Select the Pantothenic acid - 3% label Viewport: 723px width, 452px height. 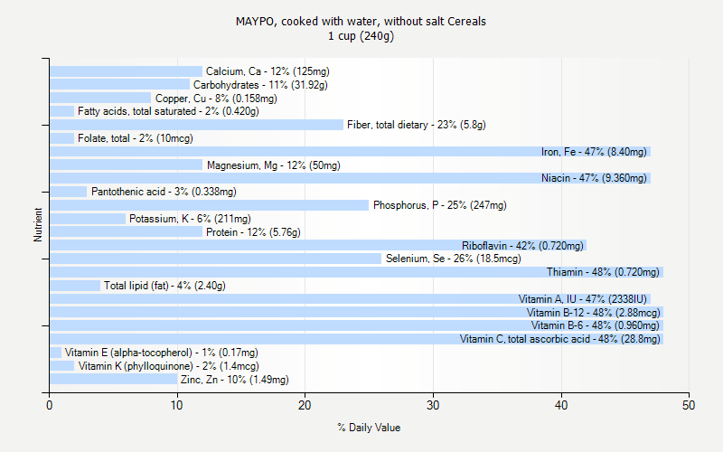[x=164, y=192]
